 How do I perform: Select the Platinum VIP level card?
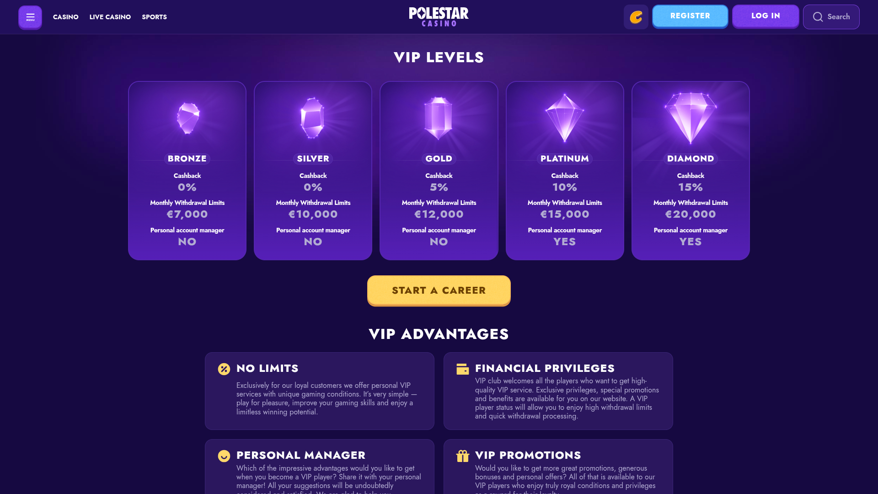(564, 170)
